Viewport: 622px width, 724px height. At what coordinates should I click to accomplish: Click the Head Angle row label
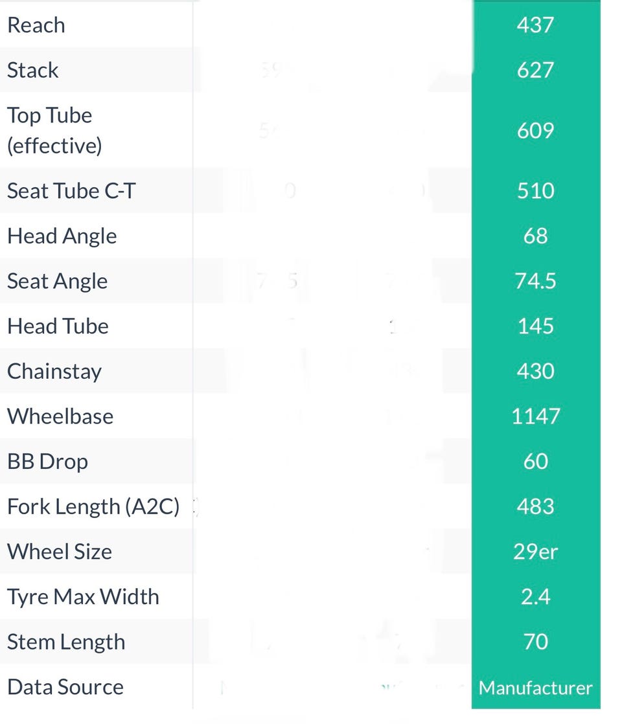(x=62, y=236)
